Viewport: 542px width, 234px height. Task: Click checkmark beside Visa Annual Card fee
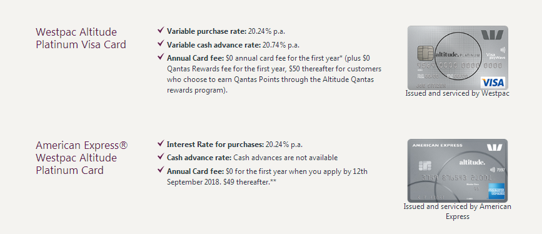coord(161,56)
